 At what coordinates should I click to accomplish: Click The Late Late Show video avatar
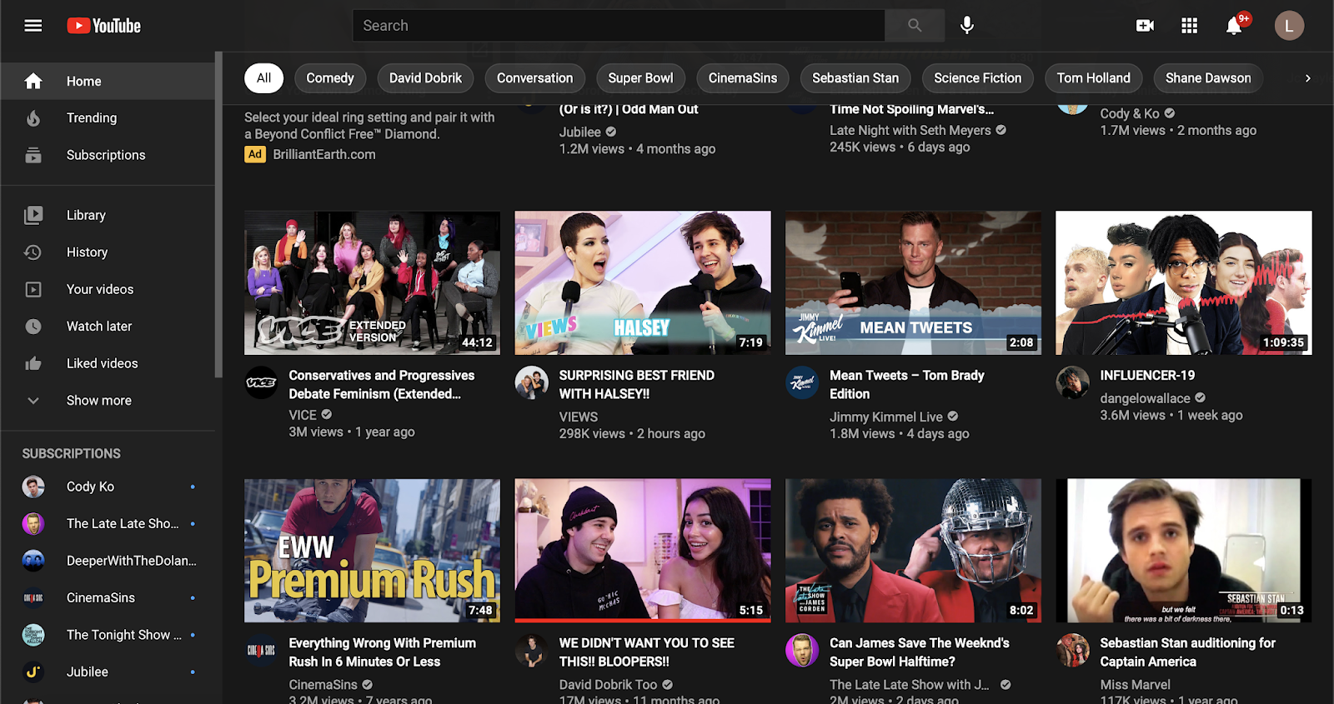point(802,650)
